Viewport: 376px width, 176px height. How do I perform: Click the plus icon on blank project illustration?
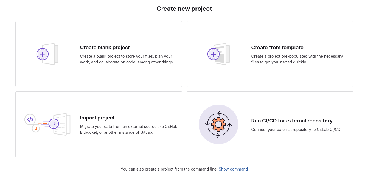tap(42, 54)
